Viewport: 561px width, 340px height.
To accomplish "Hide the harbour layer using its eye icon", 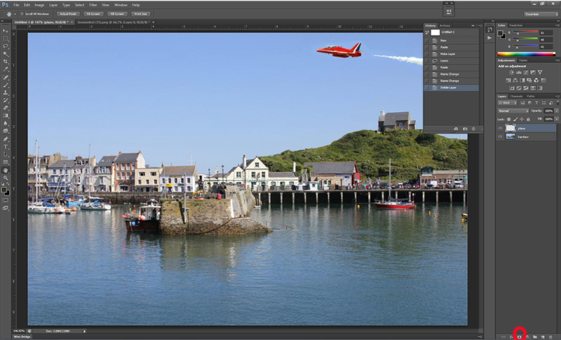I will [501, 137].
